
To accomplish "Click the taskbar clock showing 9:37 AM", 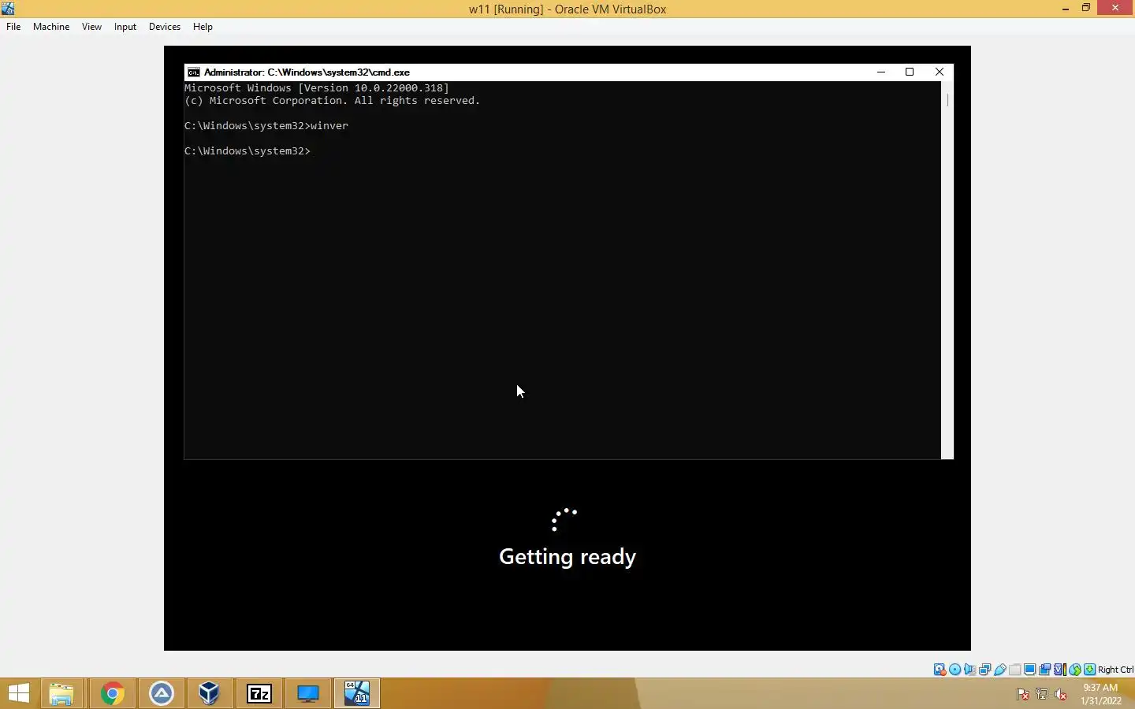I will pyautogui.click(x=1100, y=694).
